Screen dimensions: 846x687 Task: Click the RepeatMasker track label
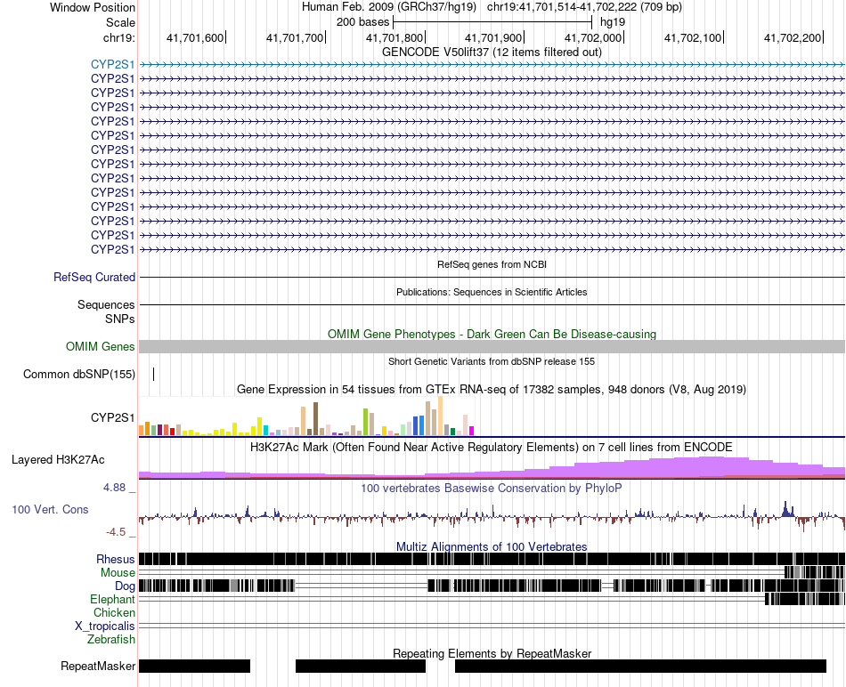pyautogui.click(x=98, y=666)
